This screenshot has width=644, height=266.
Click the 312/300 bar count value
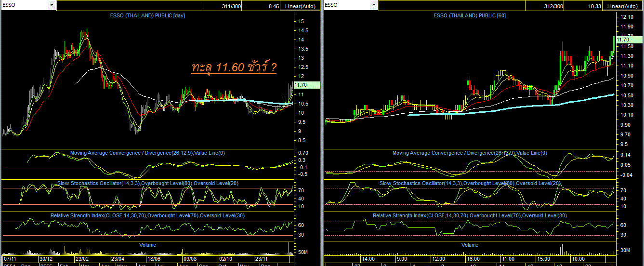pyautogui.click(x=554, y=6)
